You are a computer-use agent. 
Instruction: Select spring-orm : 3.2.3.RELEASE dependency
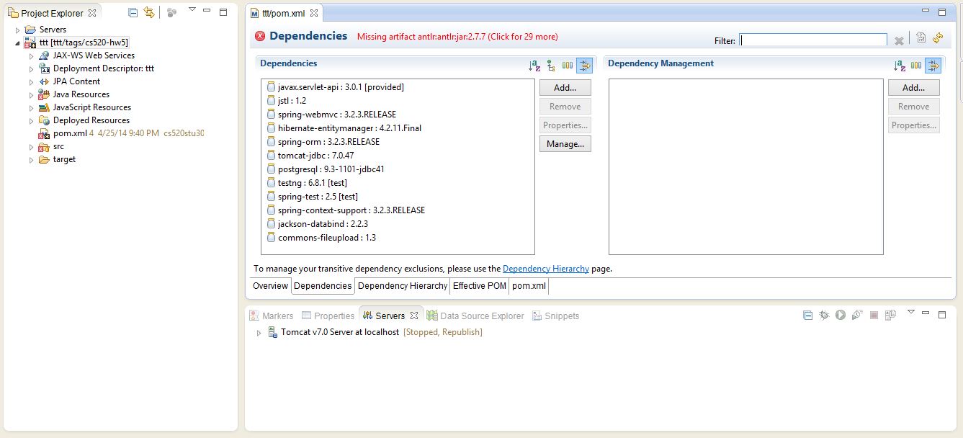pyautogui.click(x=323, y=142)
